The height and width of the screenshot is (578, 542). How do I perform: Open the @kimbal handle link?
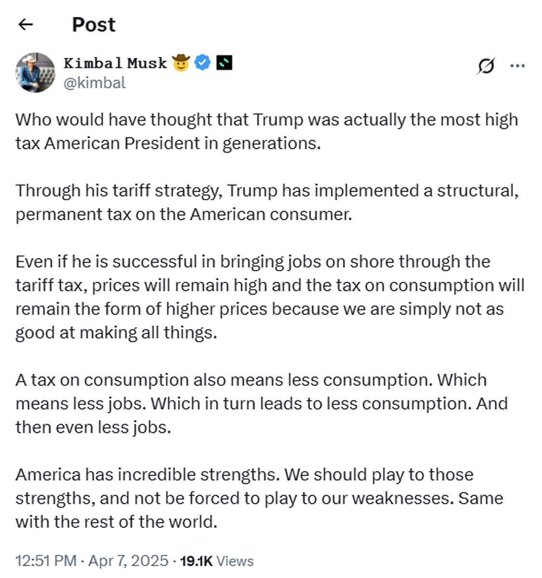[95, 83]
